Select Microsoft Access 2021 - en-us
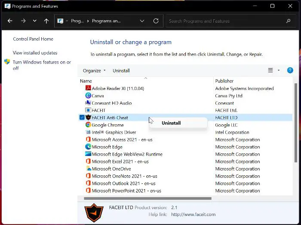 pos(122,140)
